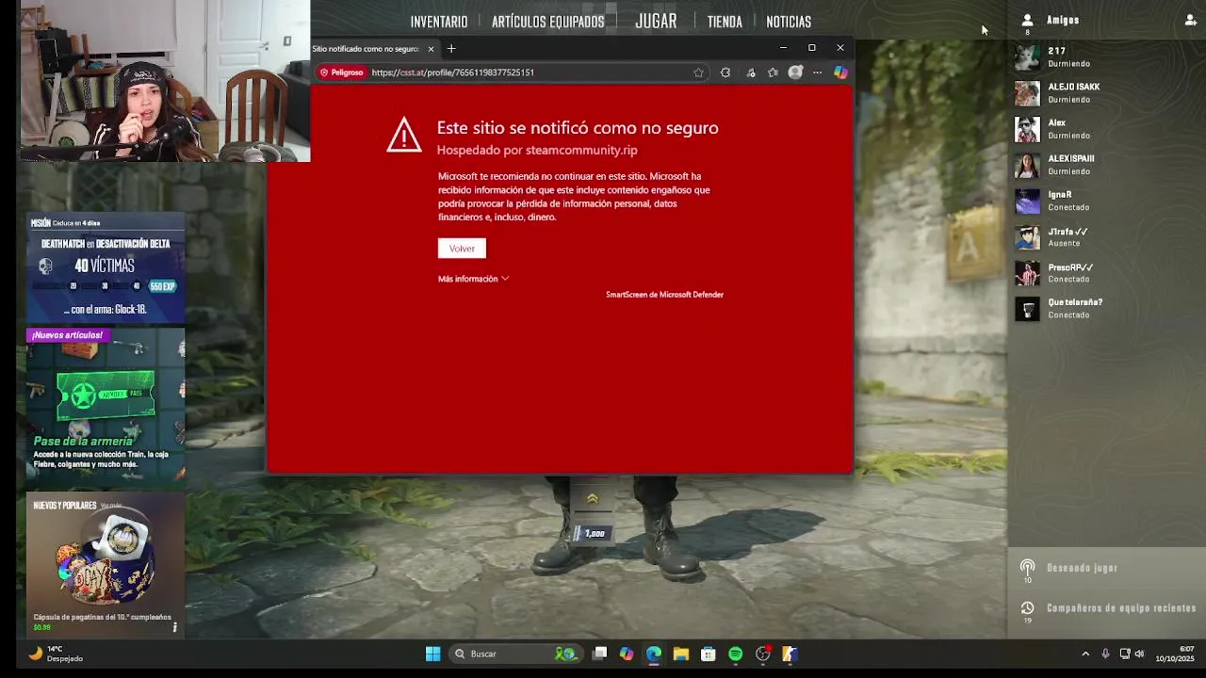Open the INVENTARIO menu
The image size is (1206, 678).
tap(439, 22)
